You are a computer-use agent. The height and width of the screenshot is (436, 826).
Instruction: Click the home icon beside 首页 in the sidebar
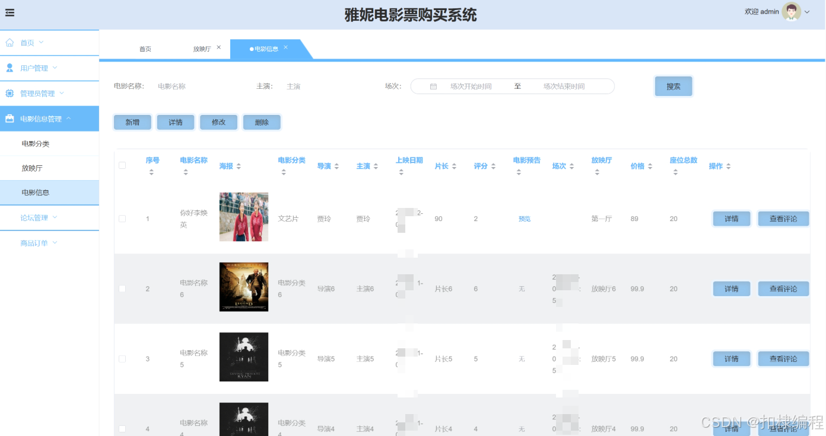pos(9,43)
